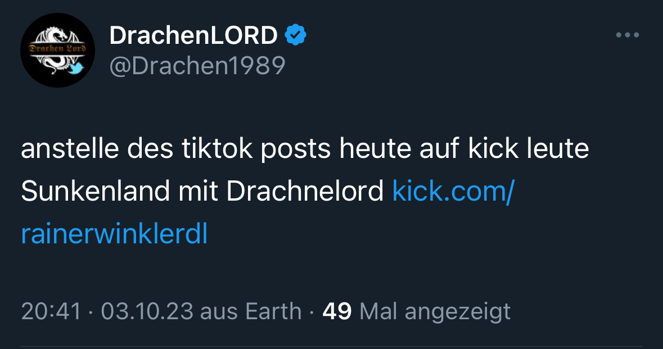Click the word 'heute' in the tweet
663x349 pixels.
(x=375, y=148)
